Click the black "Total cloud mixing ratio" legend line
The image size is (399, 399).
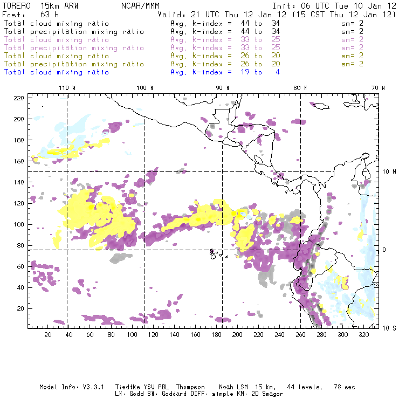[x=57, y=23]
